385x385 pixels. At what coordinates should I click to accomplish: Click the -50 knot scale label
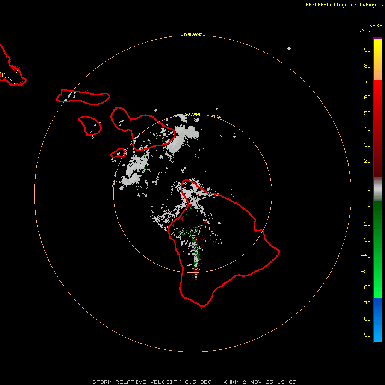366,272
